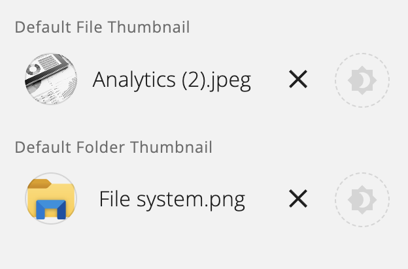Remove the Analytics (2).jpeg file thumbnail
The image size is (408, 269).
click(x=298, y=79)
